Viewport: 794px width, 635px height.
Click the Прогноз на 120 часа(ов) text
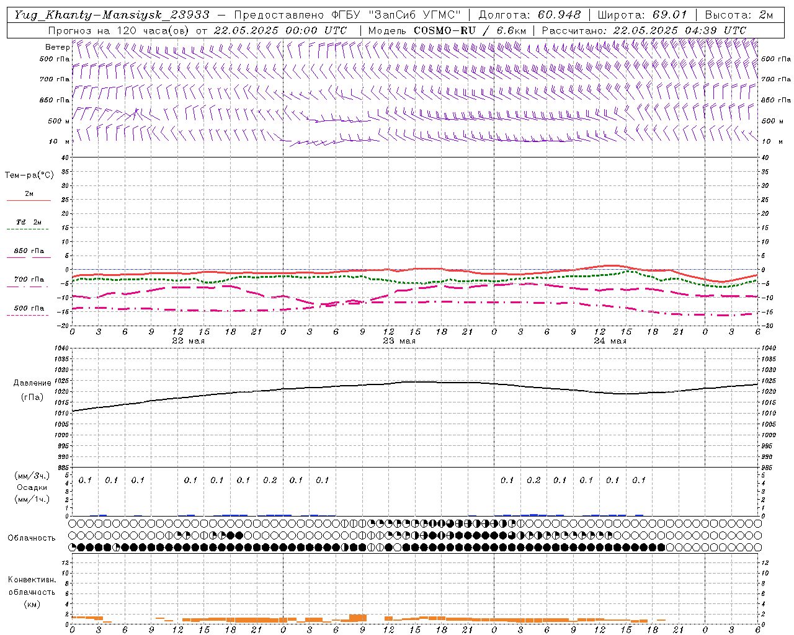[120, 30]
